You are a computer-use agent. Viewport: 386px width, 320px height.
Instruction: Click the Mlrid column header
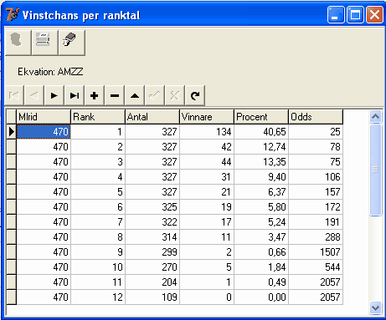(x=44, y=117)
